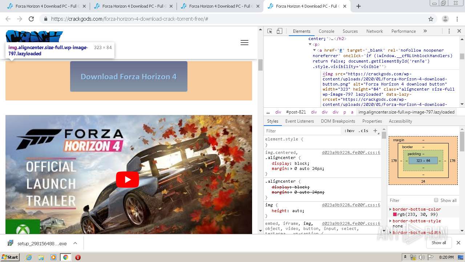Open the Windows Start menu
Screen dimensions: 465x262
pos(10,257)
